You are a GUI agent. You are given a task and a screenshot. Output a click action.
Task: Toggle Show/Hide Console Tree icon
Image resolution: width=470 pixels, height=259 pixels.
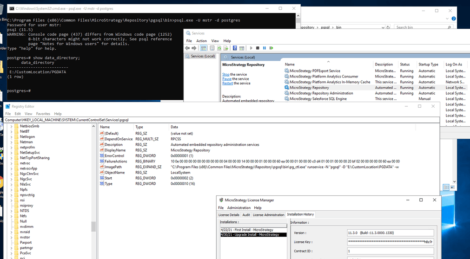click(203, 48)
